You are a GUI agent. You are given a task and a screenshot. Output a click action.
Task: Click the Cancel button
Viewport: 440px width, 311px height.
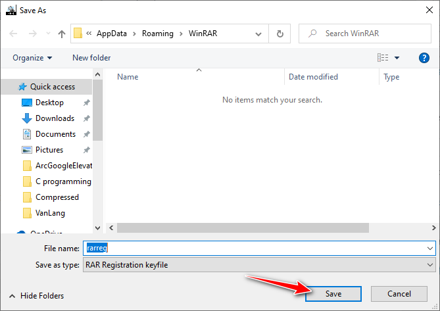coord(399,294)
